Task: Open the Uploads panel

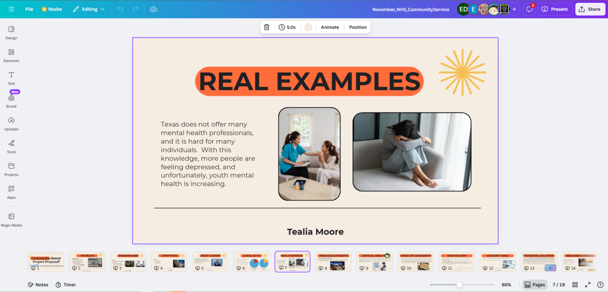Action: (x=11, y=123)
